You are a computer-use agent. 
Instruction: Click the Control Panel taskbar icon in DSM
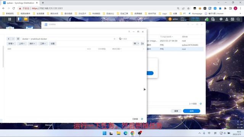pyautogui.click(x=19, y=19)
